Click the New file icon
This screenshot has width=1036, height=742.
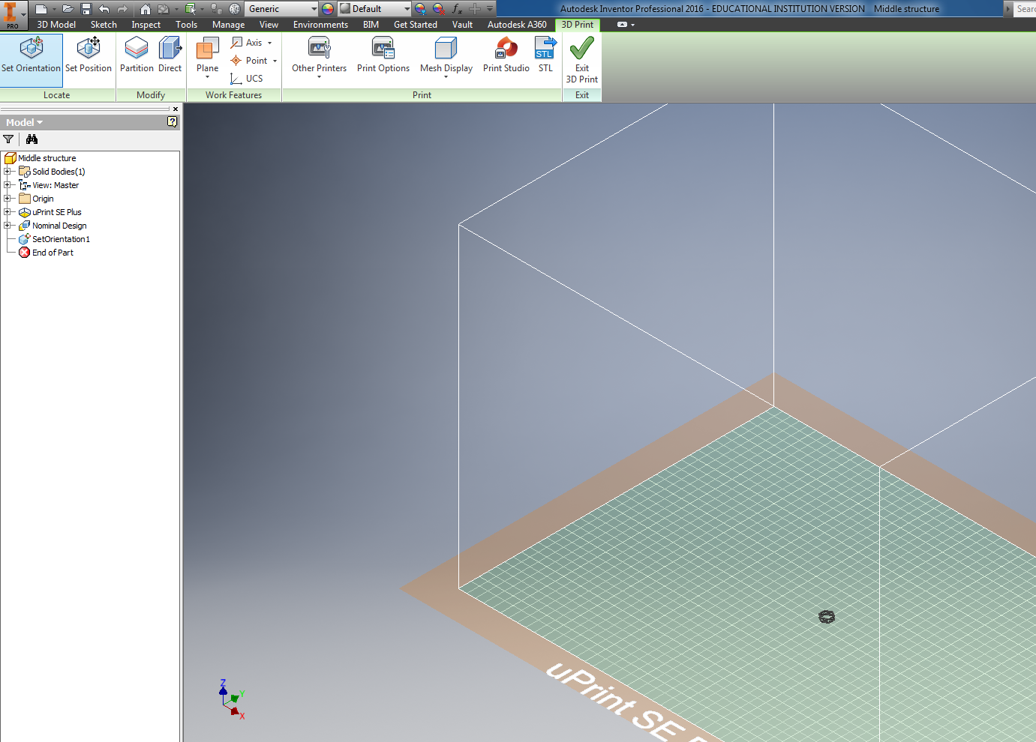(x=41, y=9)
